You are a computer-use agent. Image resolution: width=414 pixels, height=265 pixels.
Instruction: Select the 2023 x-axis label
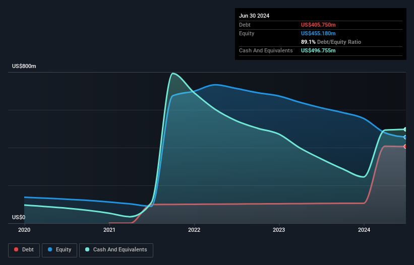coord(279,230)
